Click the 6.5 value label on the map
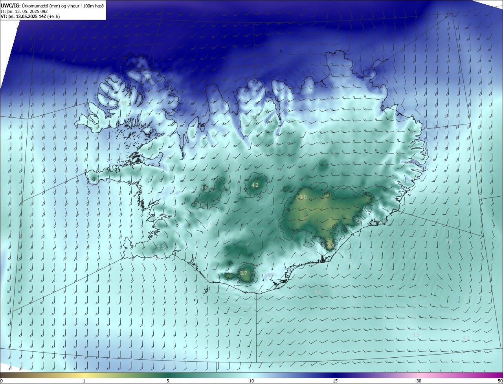Viewport: 503px width, 384px height. click(x=161, y=247)
